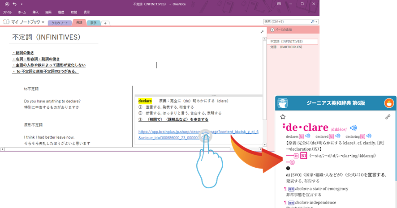Image resolution: width=397 pixels, height=208 pixels.
Task: Click ページの追加 to add a page
Action: point(281,30)
